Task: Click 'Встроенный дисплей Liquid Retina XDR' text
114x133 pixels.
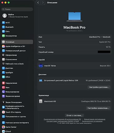Action: click(x=61, y=80)
